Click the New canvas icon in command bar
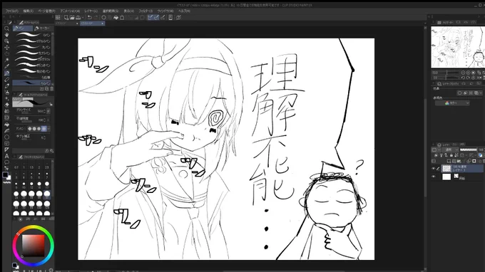The height and width of the screenshot is (272, 485). point(66,18)
